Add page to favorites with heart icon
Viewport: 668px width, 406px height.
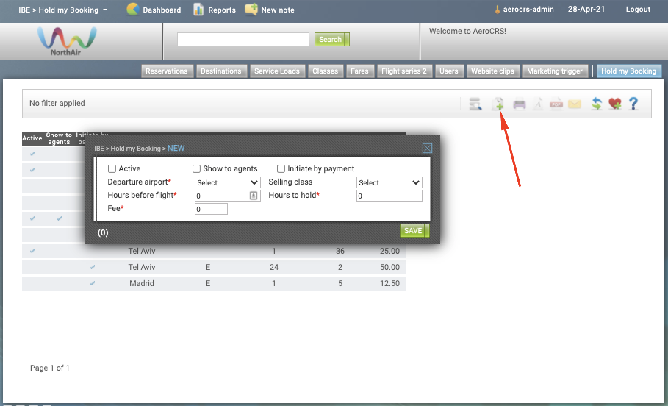615,104
